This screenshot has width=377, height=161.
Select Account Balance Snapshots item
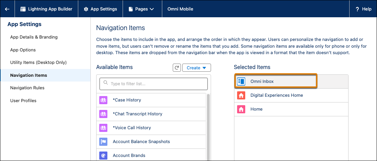151,142
